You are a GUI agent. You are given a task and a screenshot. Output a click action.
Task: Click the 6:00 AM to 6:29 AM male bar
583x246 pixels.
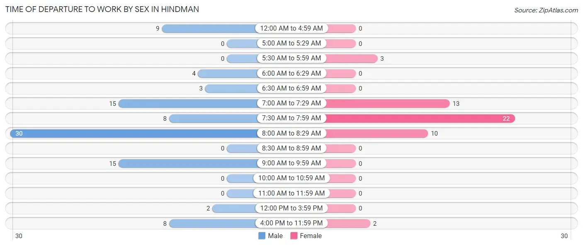[227, 74]
